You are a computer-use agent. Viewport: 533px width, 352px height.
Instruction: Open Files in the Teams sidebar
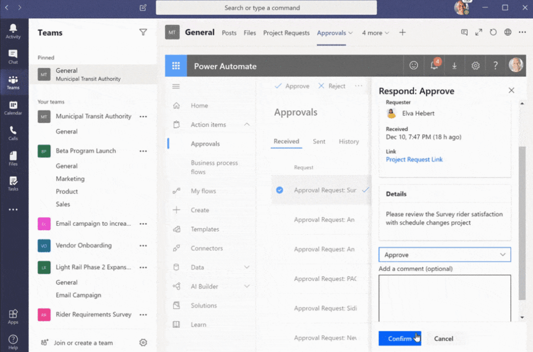13,159
